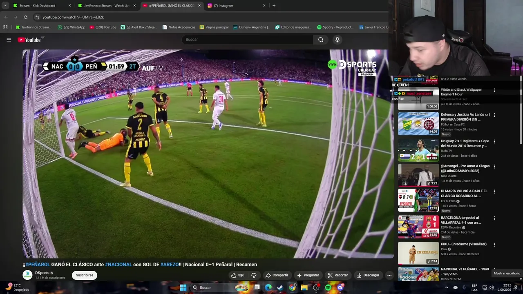Viewport: 523px width, 294px height.
Task: Clip the video with Recortar button
Action: click(337, 275)
